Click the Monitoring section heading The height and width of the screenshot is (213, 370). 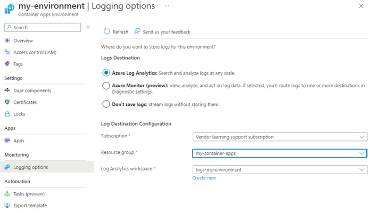pos(17,154)
